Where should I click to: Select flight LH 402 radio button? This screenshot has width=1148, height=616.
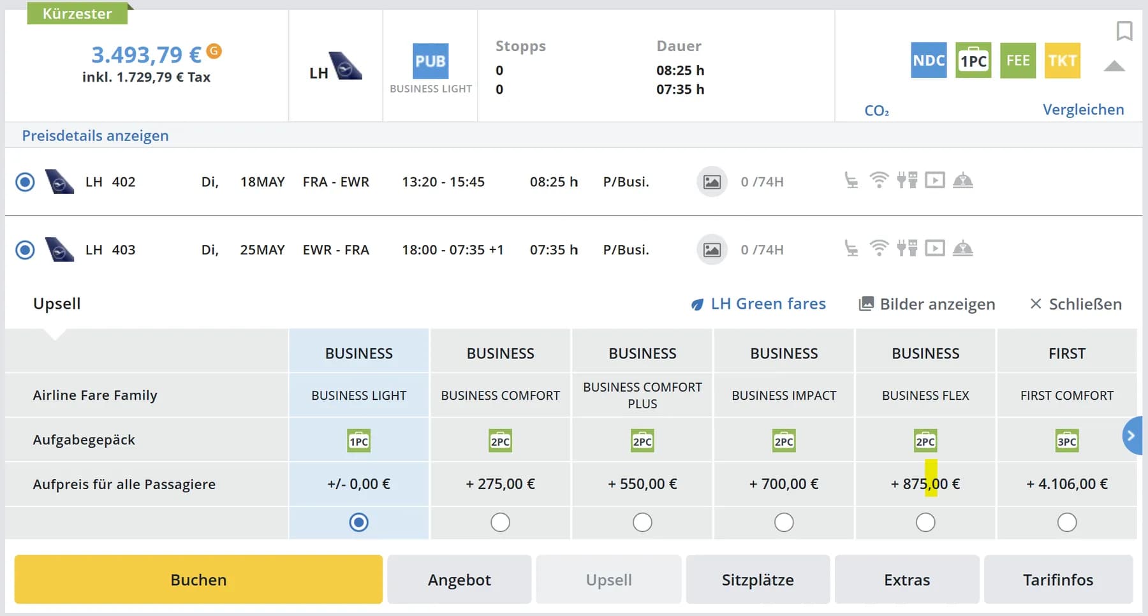pos(25,182)
